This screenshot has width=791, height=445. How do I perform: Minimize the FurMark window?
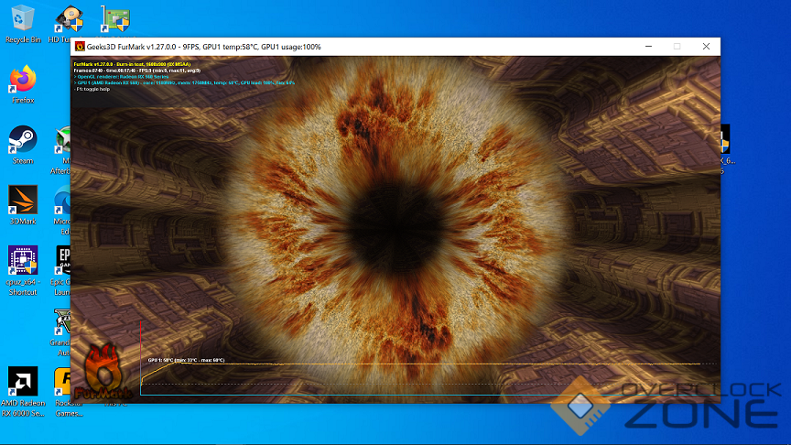tap(649, 47)
